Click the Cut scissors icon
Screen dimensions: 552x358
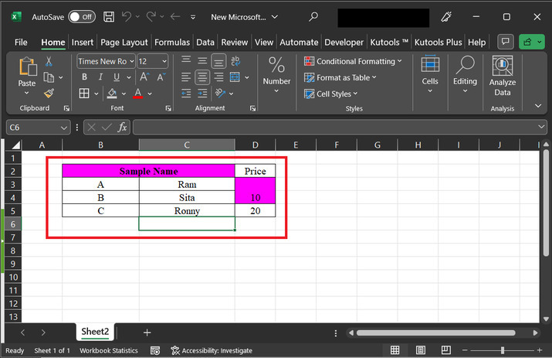click(x=49, y=61)
